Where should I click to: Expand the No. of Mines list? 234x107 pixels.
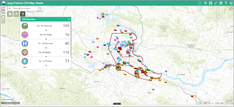[46, 39]
